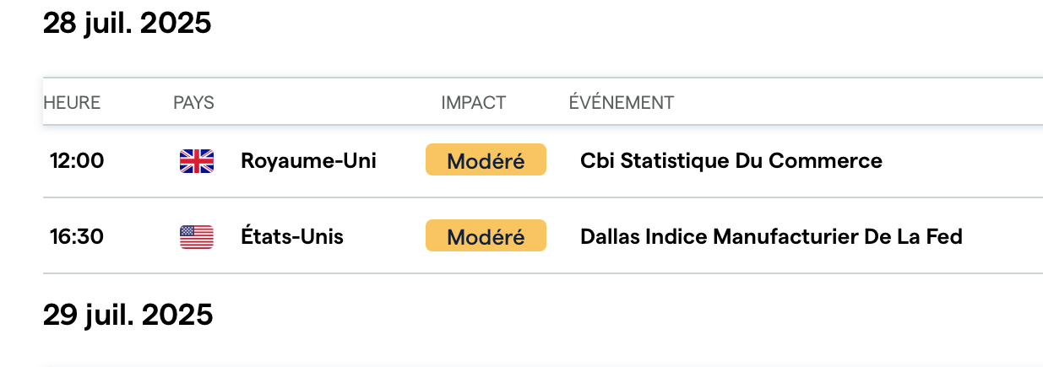Select the Royaume-Uni country name
Image resolution: width=1043 pixels, height=367 pixels.
point(308,161)
